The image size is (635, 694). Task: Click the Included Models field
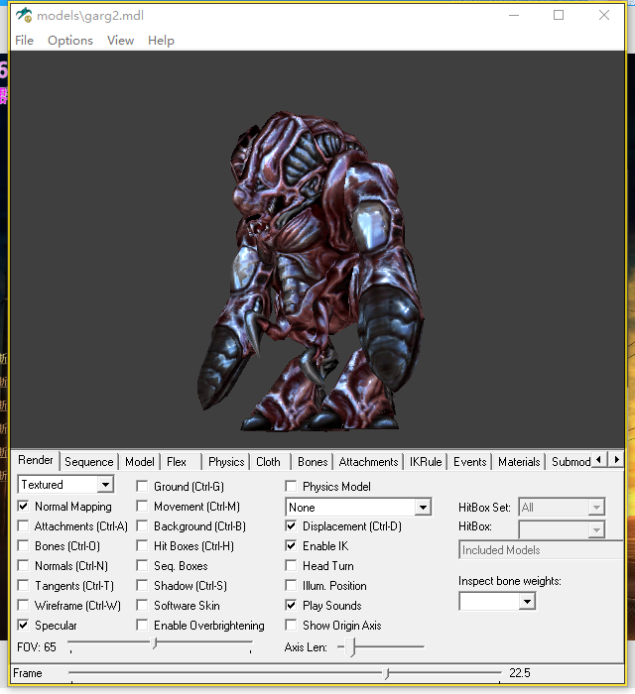541,549
